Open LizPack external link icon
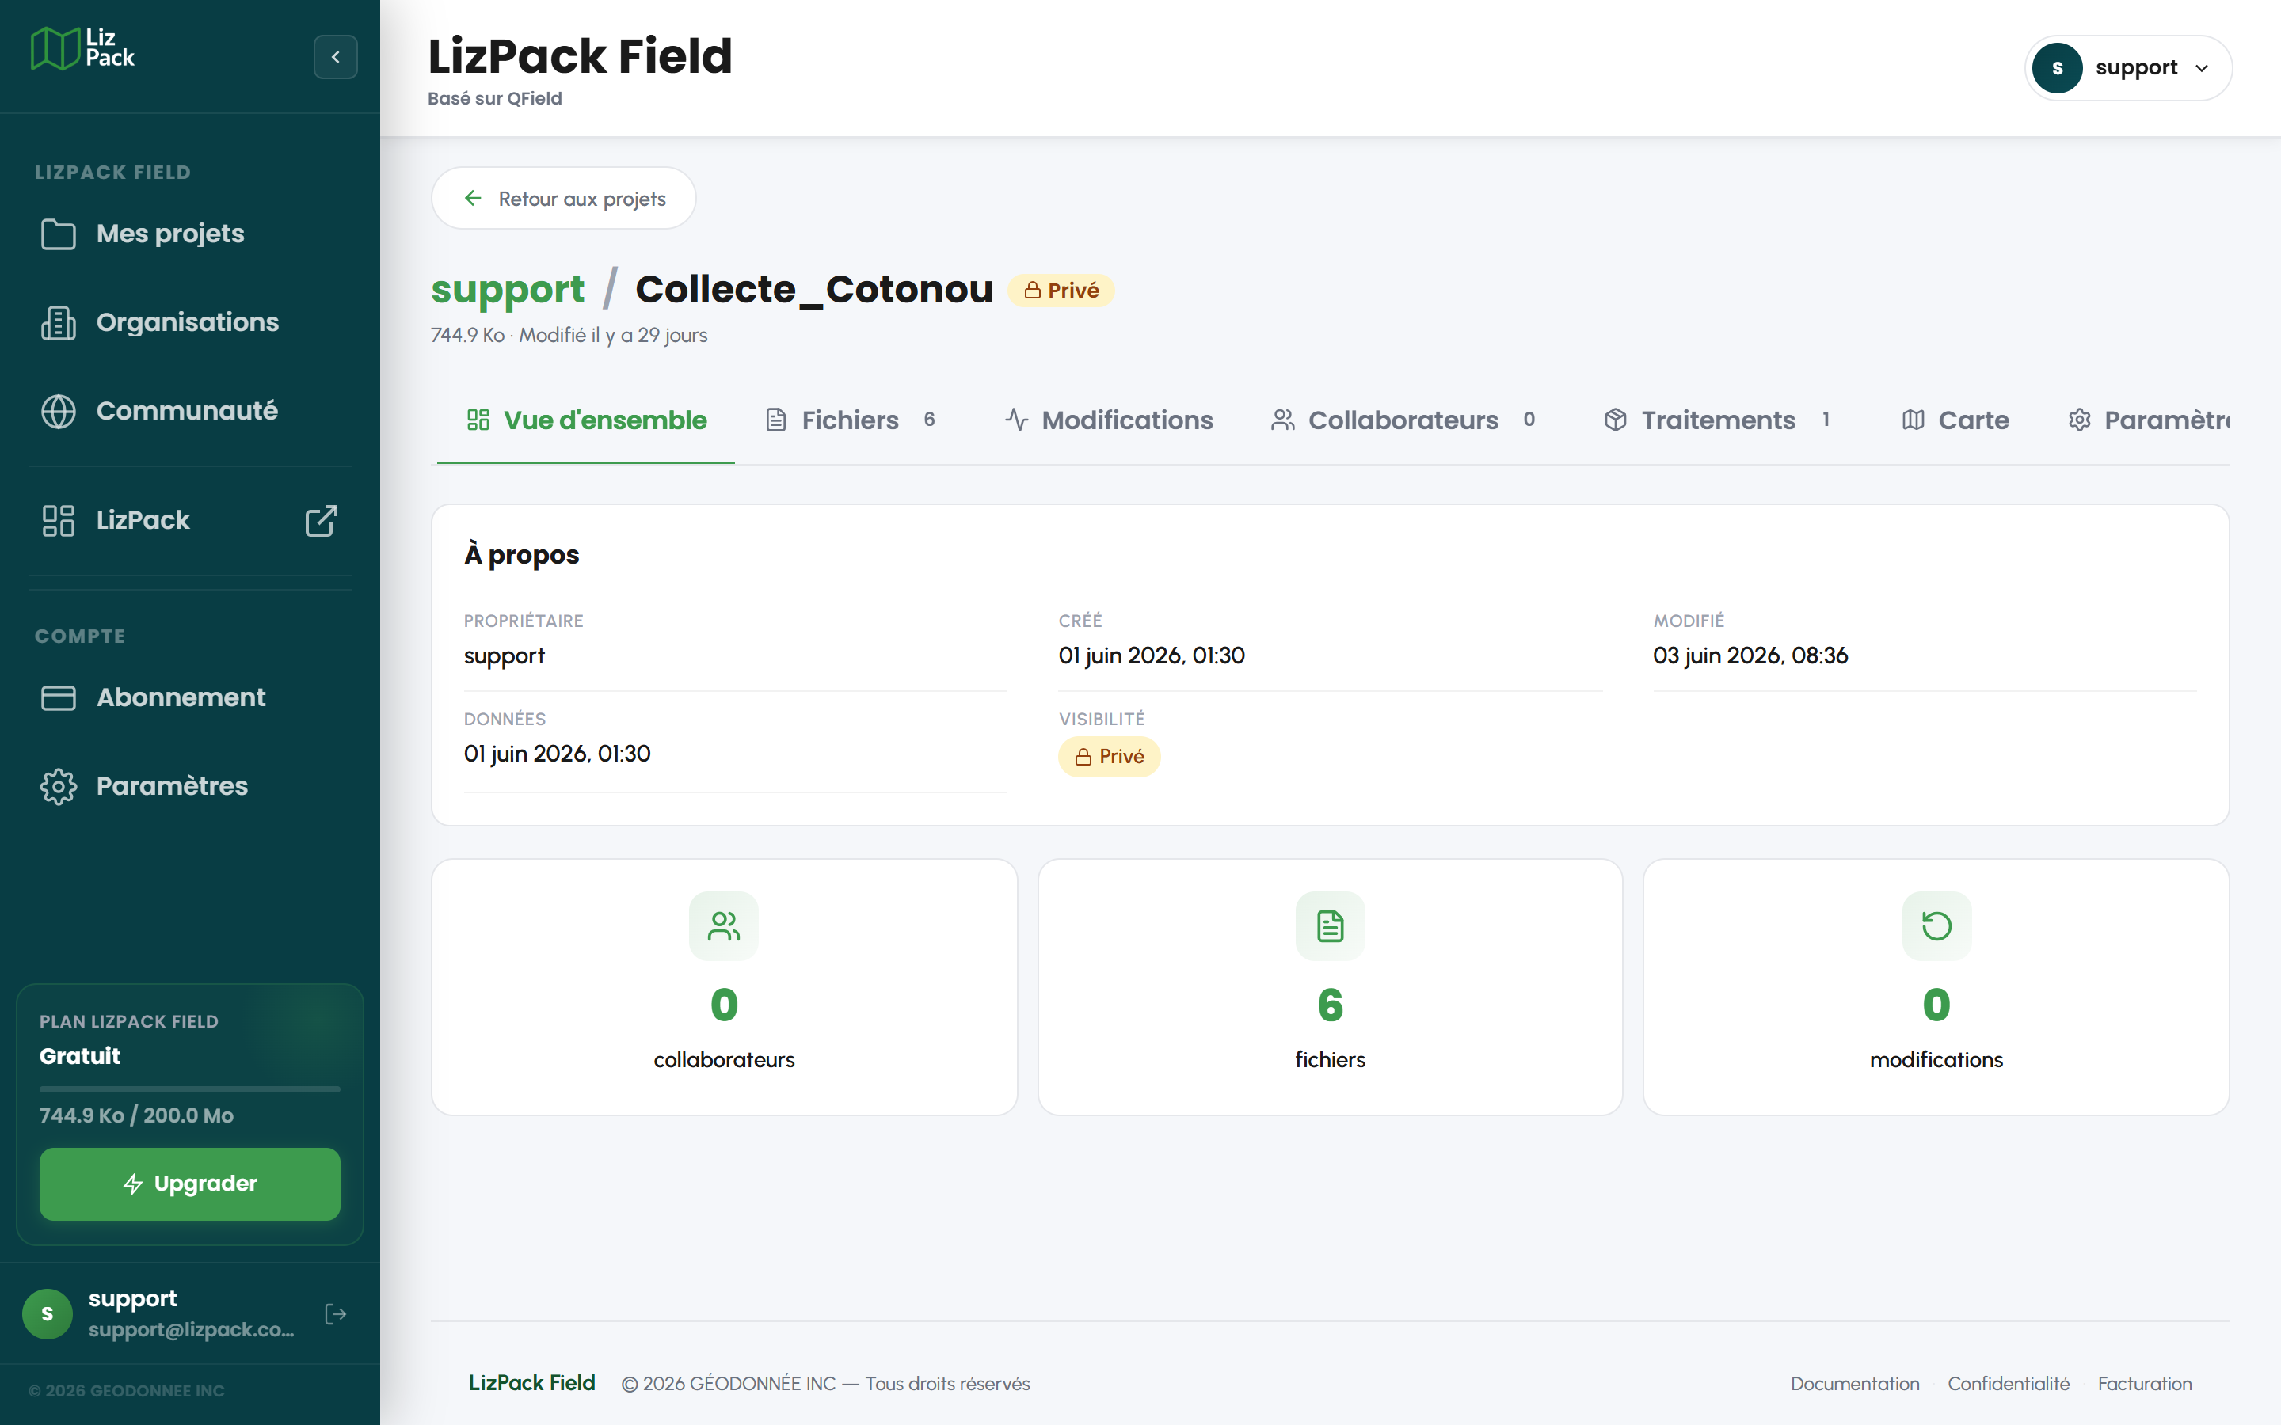 (x=322, y=520)
